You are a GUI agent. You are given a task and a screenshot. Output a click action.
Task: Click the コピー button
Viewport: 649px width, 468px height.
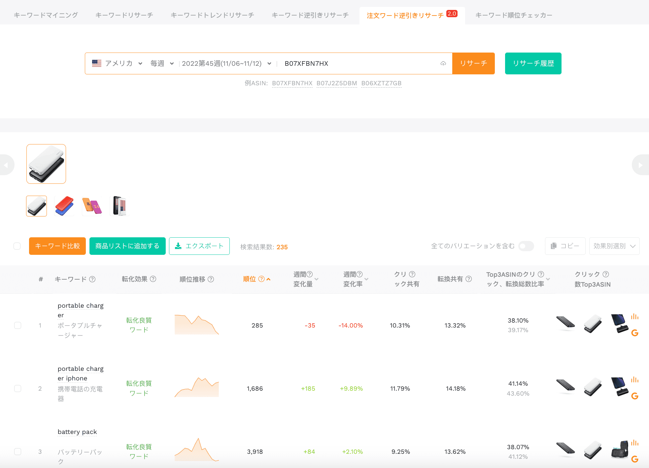coord(565,246)
